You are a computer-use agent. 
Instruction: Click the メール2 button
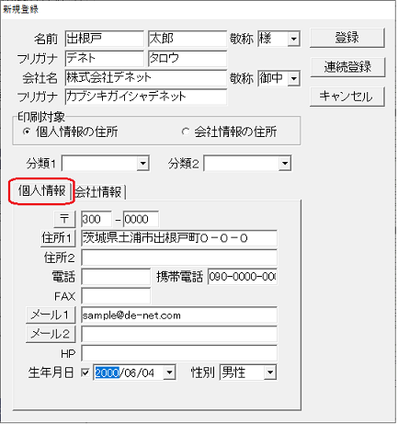coord(51,334)
